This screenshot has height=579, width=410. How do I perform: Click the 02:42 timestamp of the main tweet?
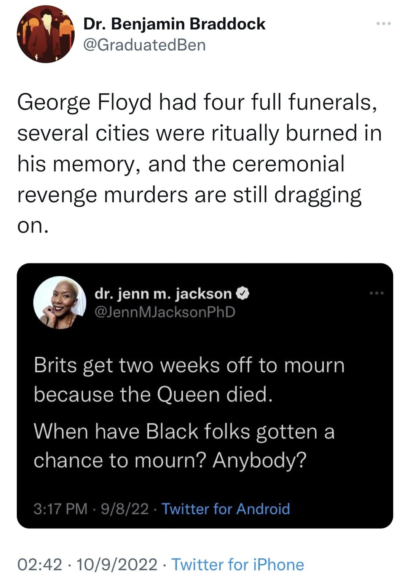40,565
